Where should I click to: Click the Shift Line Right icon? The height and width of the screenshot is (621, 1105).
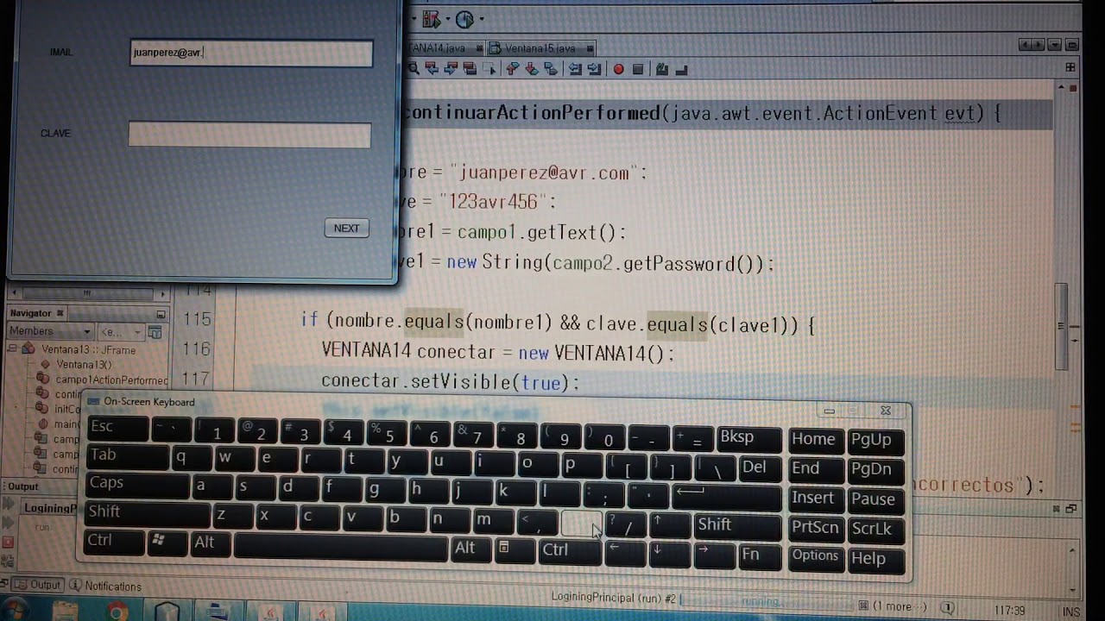click(595, 68)
